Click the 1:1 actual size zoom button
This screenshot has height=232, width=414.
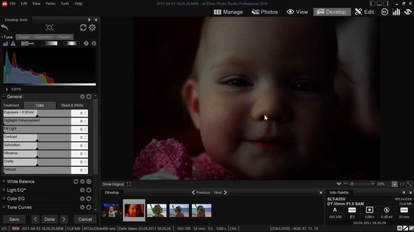pos(402,184)
